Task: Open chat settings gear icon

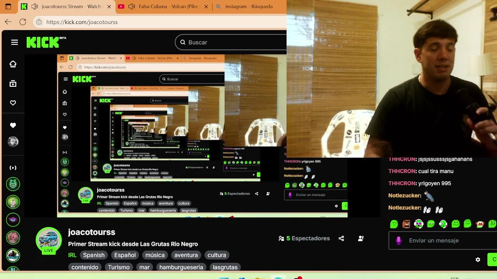Action: tap(478, 260)
